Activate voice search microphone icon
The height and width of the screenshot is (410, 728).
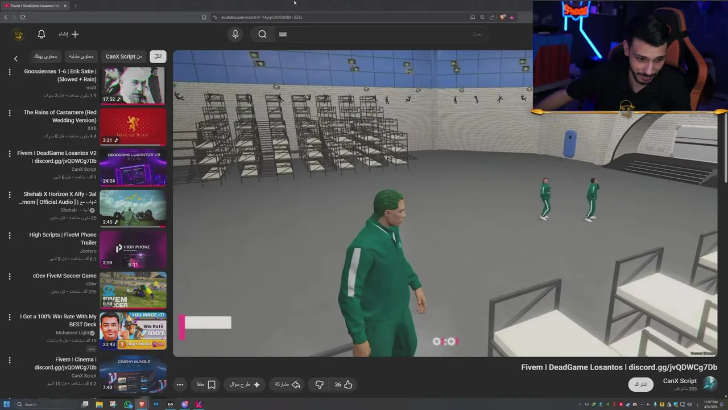pyautogui.click(x=235, y=34)
